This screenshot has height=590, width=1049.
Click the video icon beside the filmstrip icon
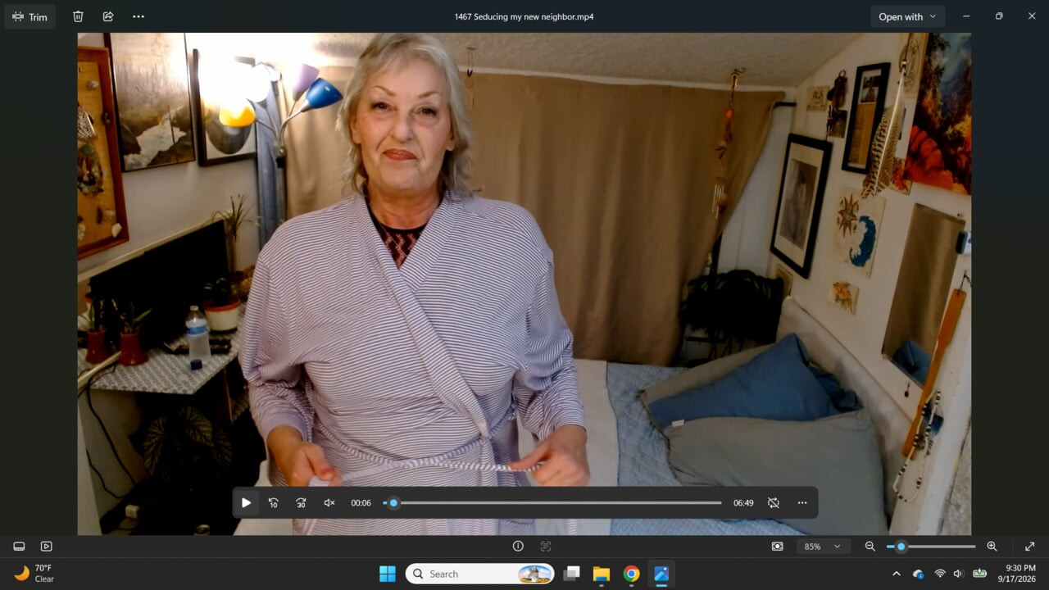pos(47,547)
